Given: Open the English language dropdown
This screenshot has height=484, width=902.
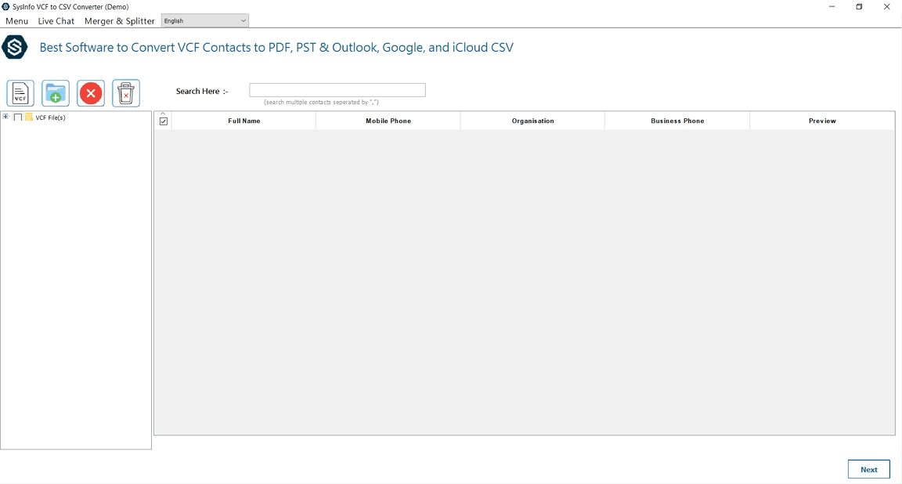Looking at the screenshot, I should coord(205,20).
